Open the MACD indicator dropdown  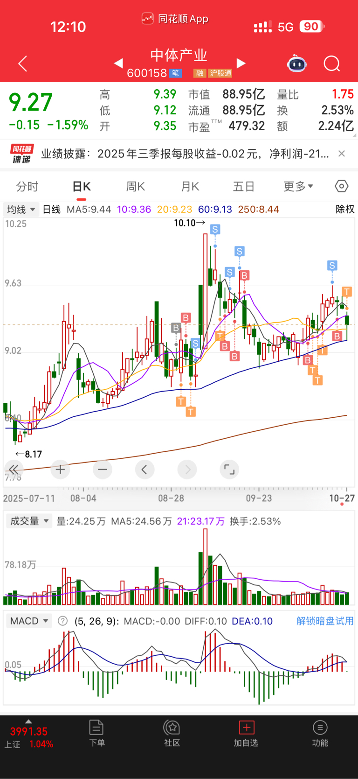click(x=29, y=621)
